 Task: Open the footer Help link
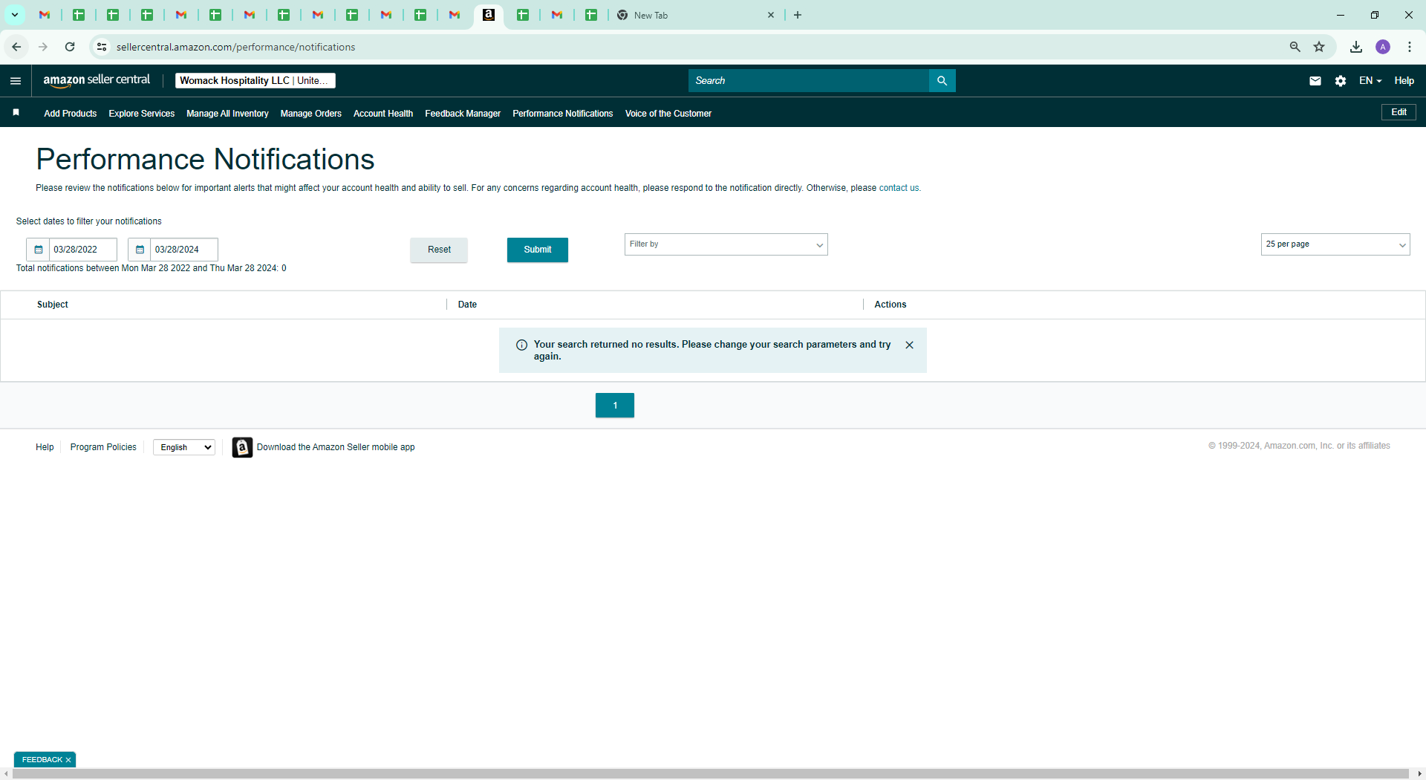pos(45,447)
